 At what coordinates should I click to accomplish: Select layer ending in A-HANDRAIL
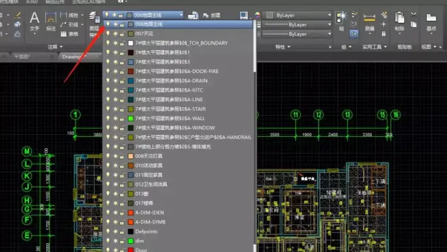click(x=178, y=137)
